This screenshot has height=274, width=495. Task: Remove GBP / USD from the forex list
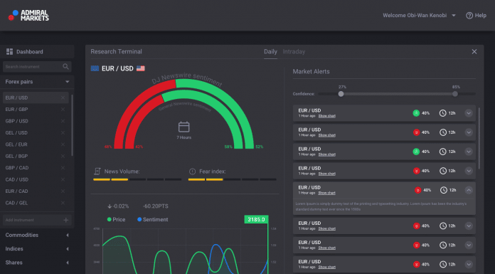pos(63,121)
